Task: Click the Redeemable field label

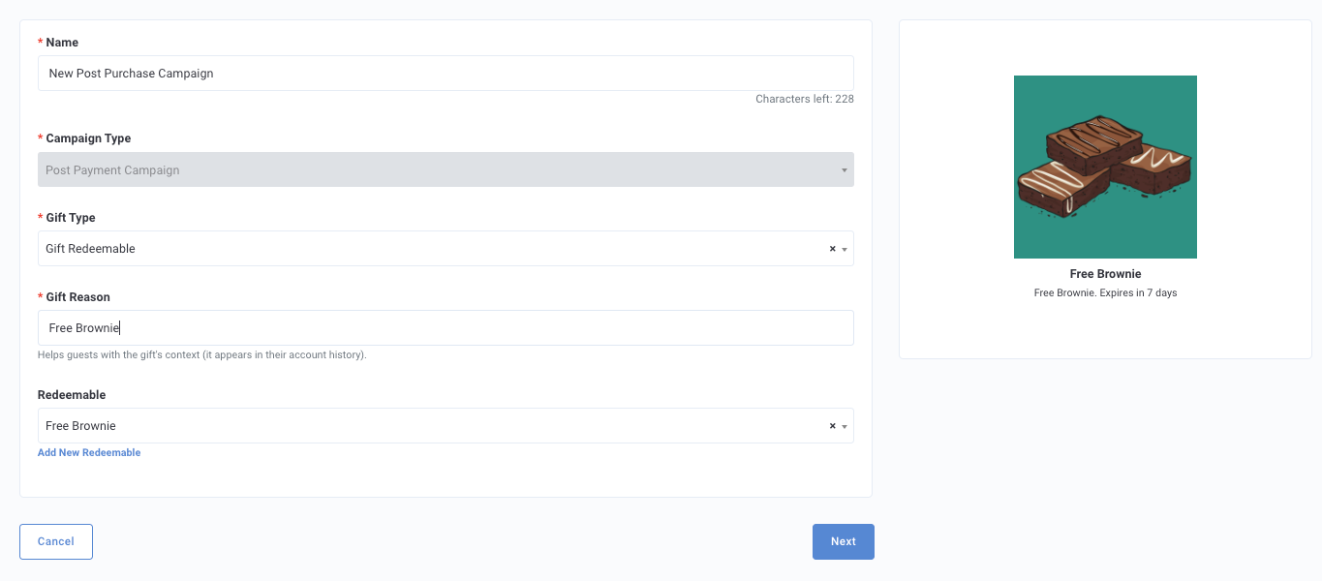Action: point(72,395)
